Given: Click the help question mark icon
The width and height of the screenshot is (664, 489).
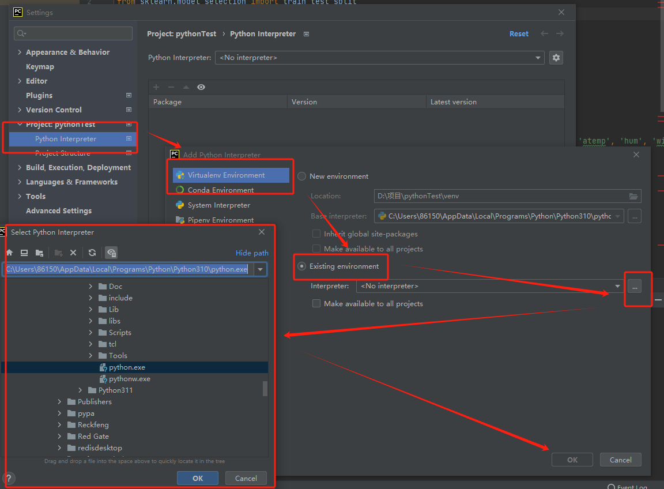Looking at the screenshot, I should [x=9, y=479].
